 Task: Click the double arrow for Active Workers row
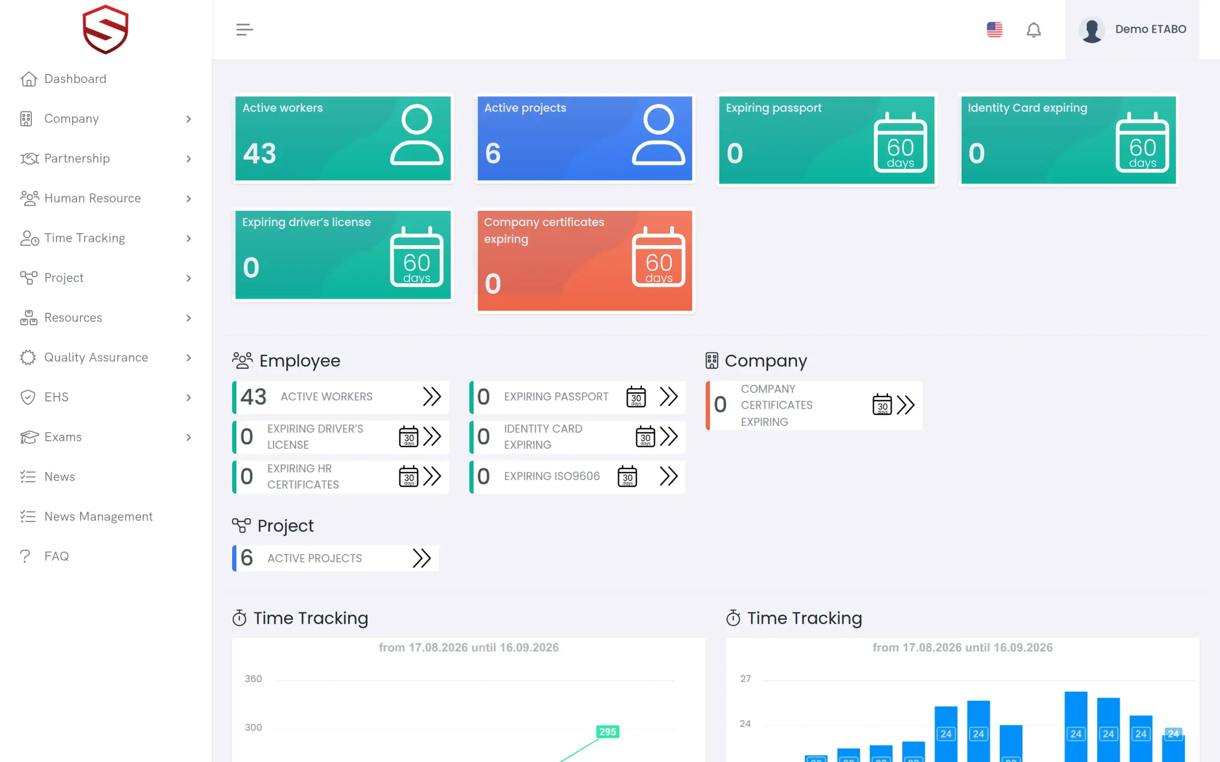pos(432,397)
